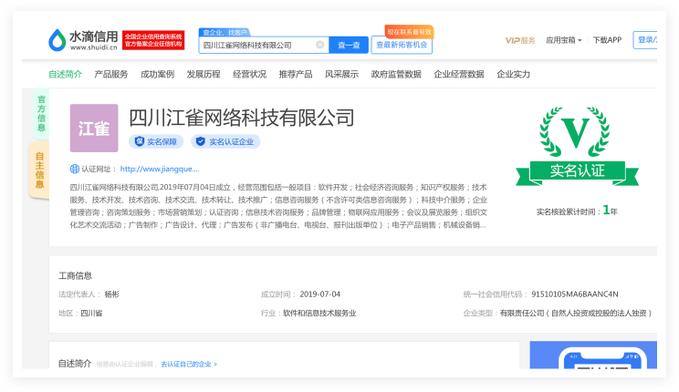
Task: Click the 实名保障 shield badge
Action: tap(156, 142)
